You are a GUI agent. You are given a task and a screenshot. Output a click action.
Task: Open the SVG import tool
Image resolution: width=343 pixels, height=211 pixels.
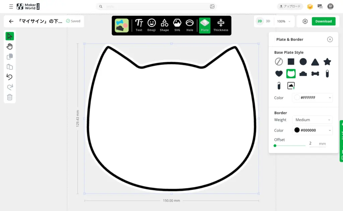tap(177, 25)
